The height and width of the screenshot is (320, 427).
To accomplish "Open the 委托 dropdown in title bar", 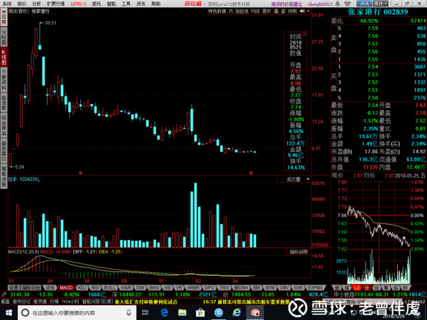I will [x=381, y=3].
